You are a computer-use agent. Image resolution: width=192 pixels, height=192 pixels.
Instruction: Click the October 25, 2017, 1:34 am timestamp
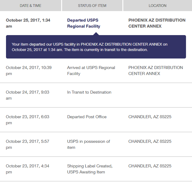[28, 23]
